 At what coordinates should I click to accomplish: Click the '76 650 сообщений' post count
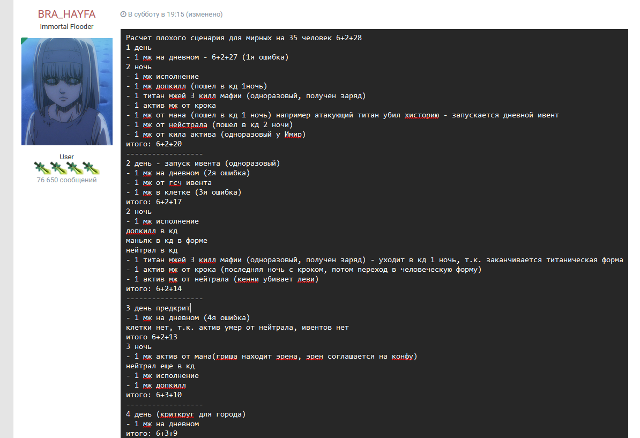66,180
